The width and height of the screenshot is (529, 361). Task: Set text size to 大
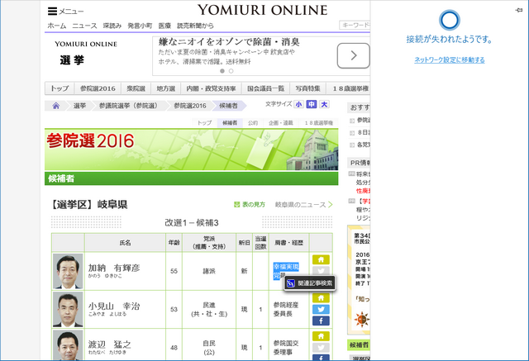(x=324, y=104)
